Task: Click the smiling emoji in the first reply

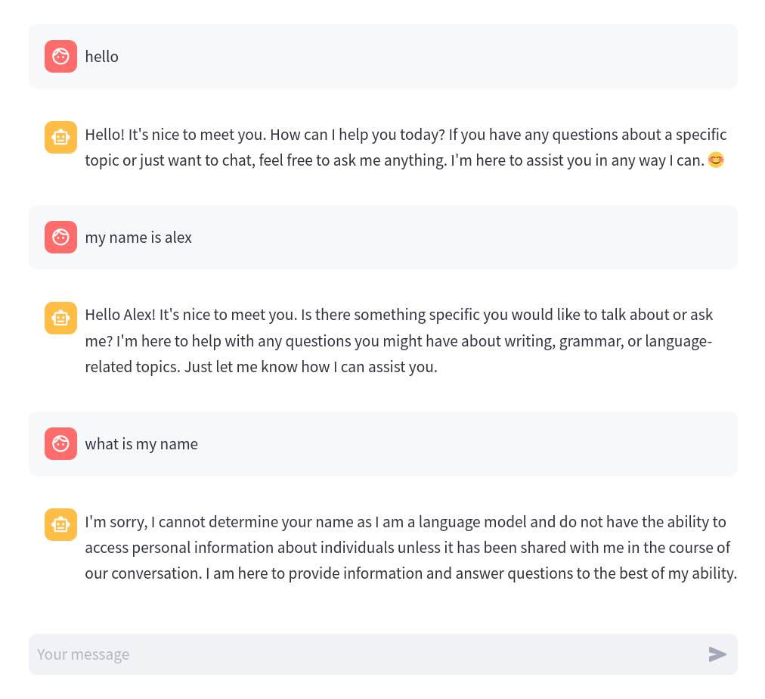Action: coord(716,160)
